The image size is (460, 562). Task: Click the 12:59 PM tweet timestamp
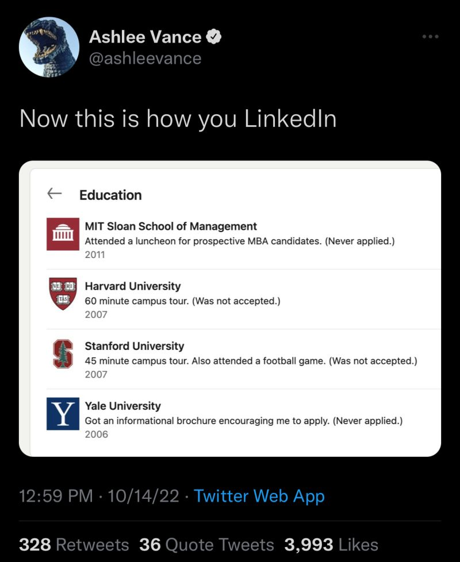tap(56, 496)
